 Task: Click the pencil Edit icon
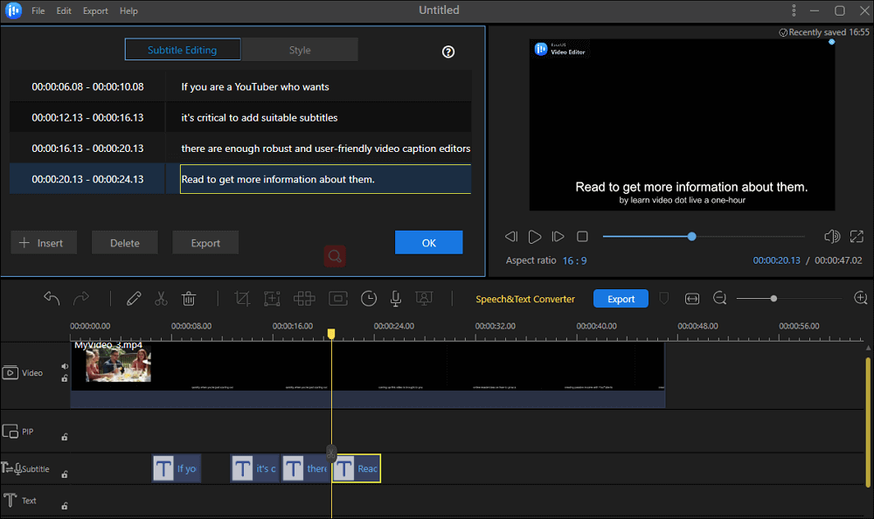[134, 299]
